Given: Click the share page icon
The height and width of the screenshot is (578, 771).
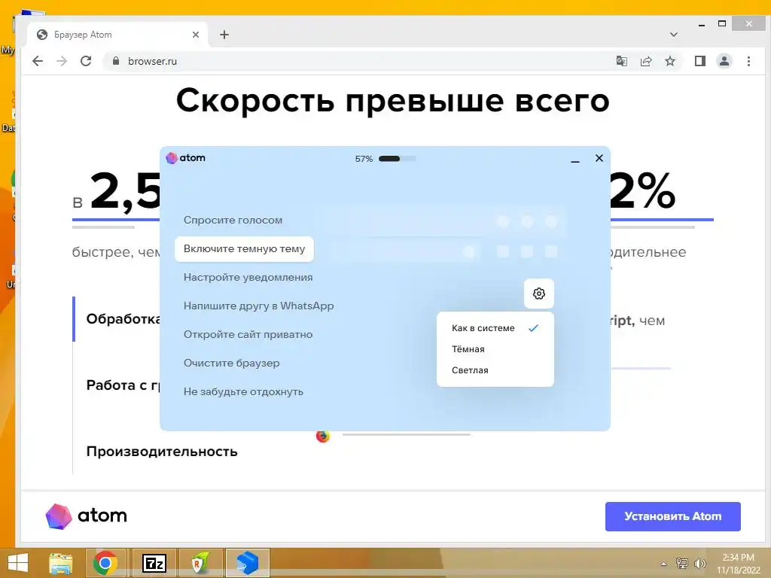Looking at the screenshot, I should 645,61.
